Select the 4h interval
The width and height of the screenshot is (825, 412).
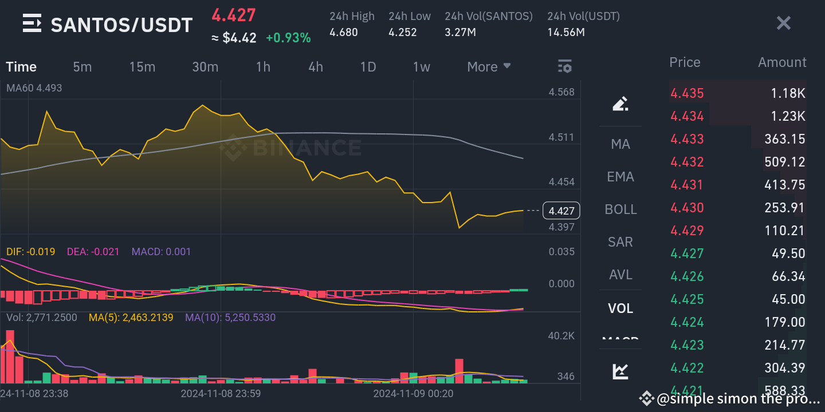point(316,67)
